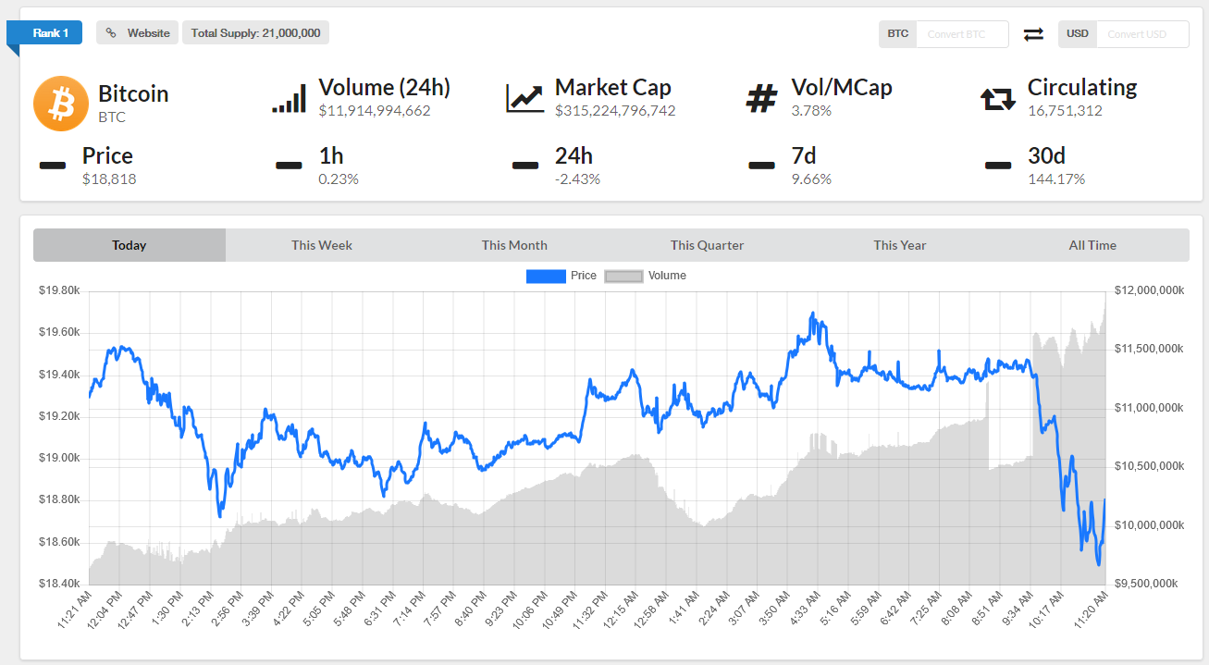Click the Volume (24h) bar chart icon
Screen dimensions: 1209x665
(x=289, y=100)
